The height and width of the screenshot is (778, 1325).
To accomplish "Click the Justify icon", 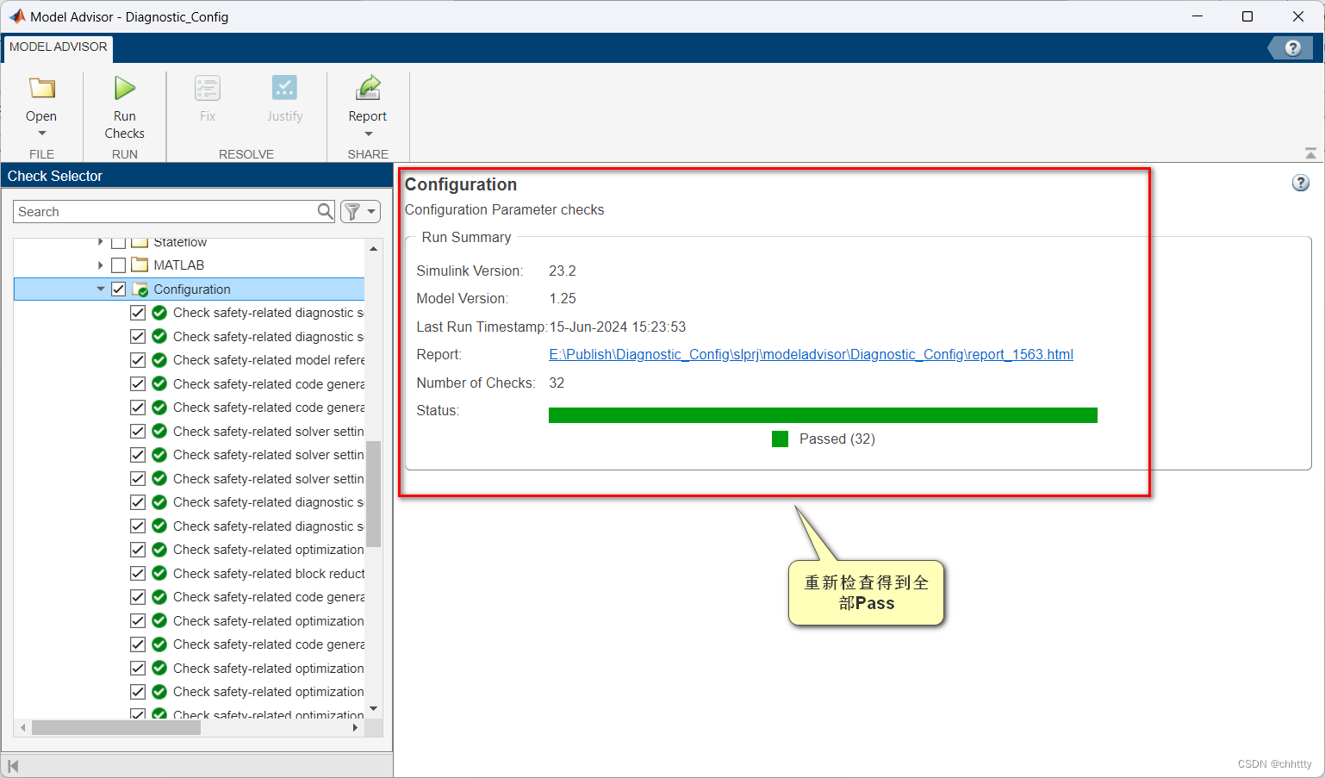I will pos(284,88).
